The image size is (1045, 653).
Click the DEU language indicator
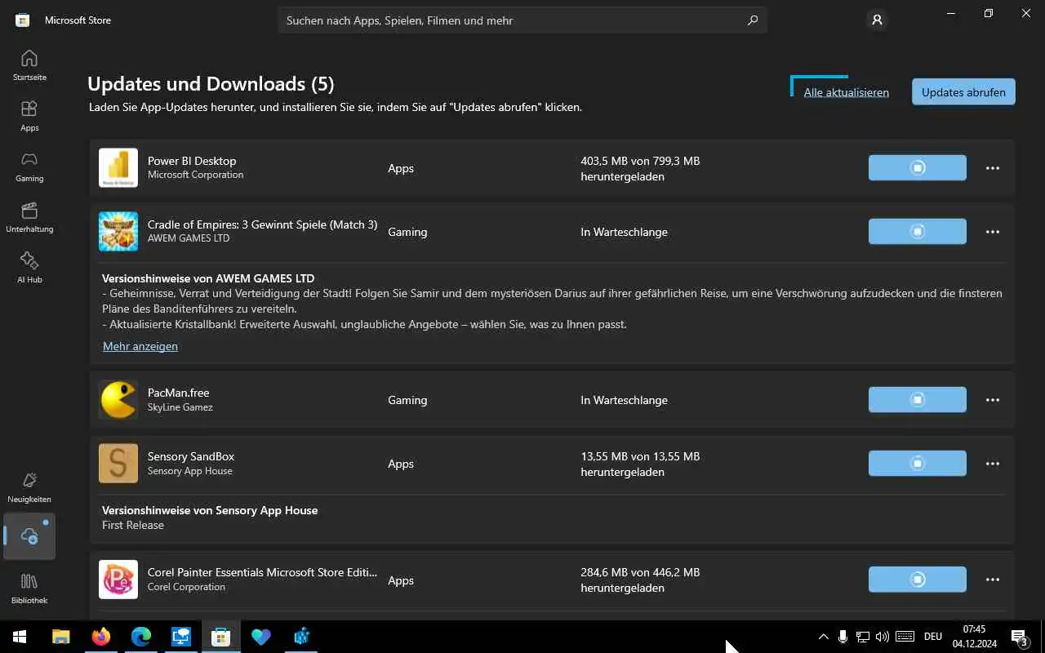coord(933,637)
